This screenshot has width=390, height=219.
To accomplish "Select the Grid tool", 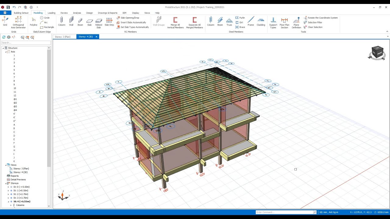I will pos(5,22).
